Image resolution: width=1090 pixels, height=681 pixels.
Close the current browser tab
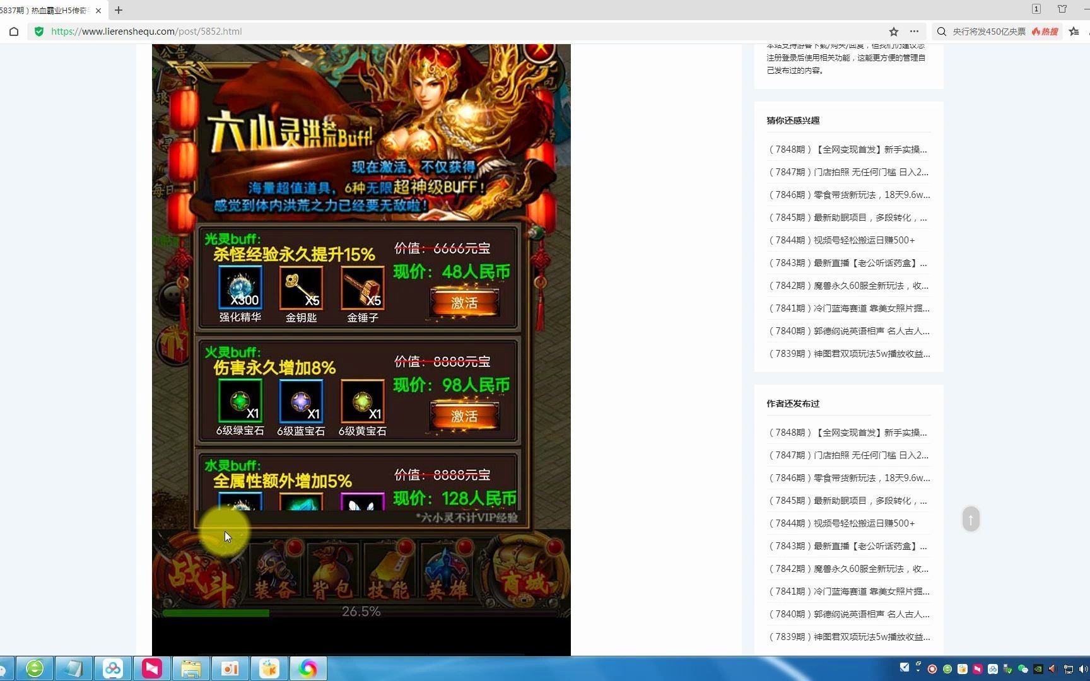(x=98, y=11)
